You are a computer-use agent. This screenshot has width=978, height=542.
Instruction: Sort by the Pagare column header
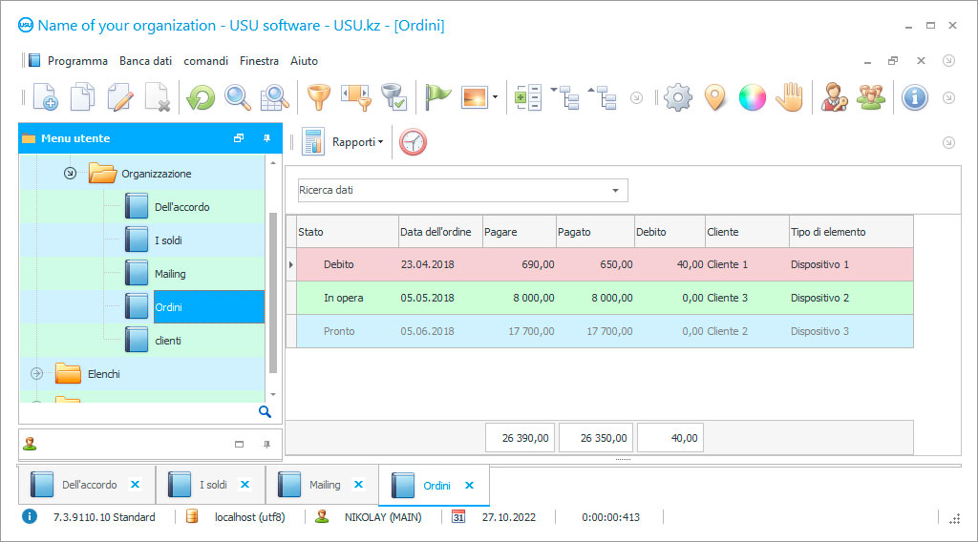tap(519, 232)
